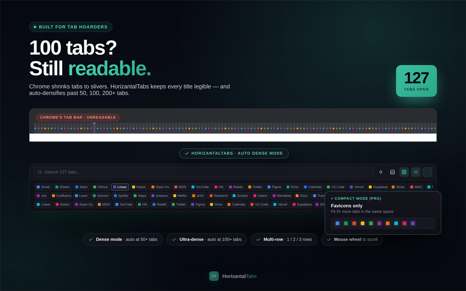Image resolution: width=466 pixels, height=291 pixels.
Task: Open the Docs tab
Action: point(302,196)
